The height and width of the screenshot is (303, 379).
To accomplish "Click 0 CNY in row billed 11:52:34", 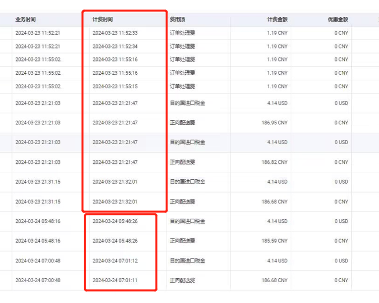I will tap(341, 47).
